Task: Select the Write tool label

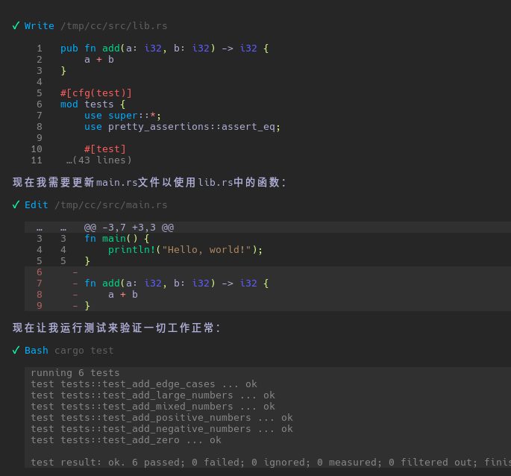Action: click(x=40, y=26)
